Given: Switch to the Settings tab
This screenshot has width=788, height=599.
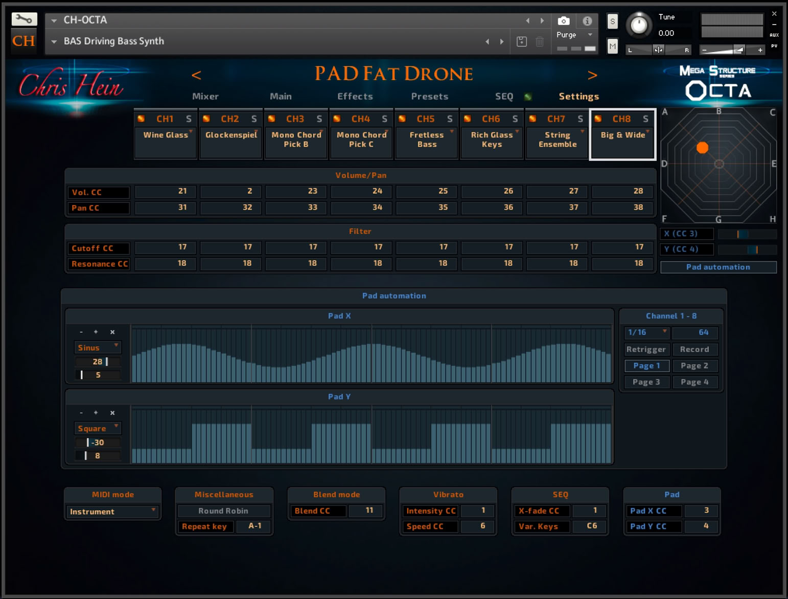Looking at the screenshot, I should pyautogui.click(x=579, y=97).
